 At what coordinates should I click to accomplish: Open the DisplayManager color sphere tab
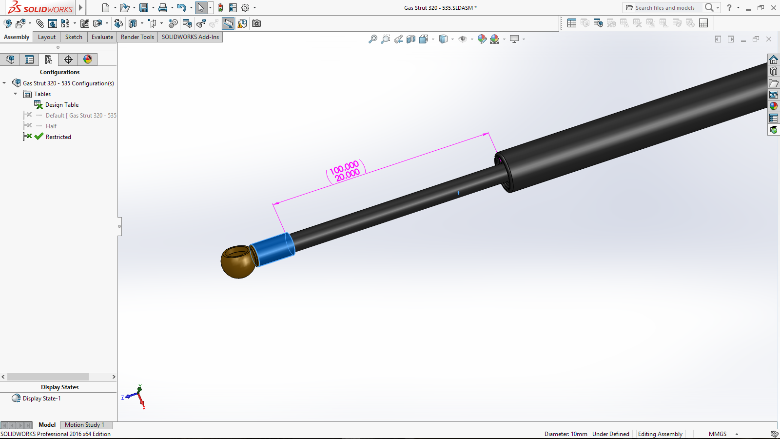tap(88, 60)
